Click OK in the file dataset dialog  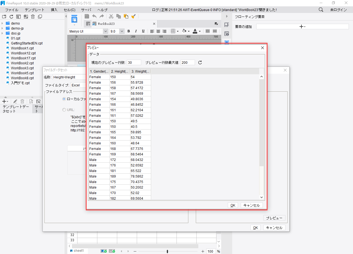pos(255,228)
